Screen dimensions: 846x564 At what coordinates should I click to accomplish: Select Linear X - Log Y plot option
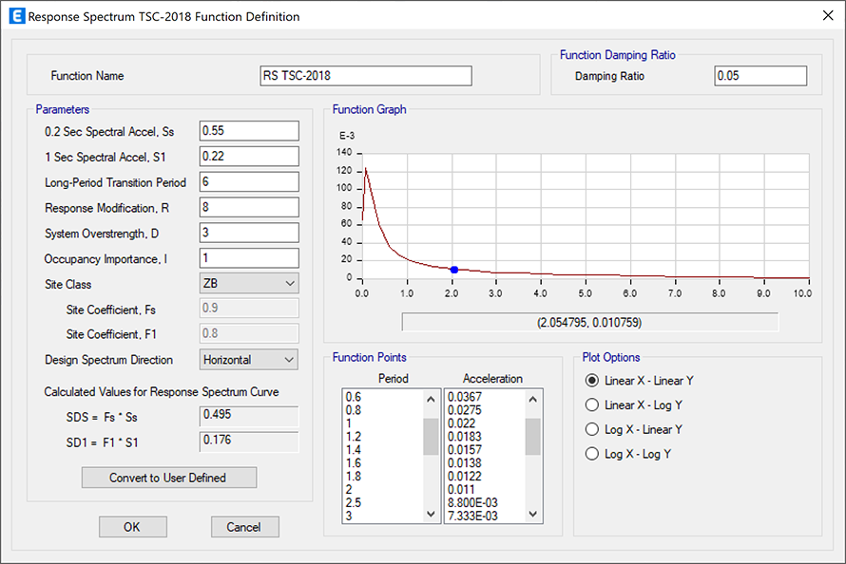(x=592, y=405)
